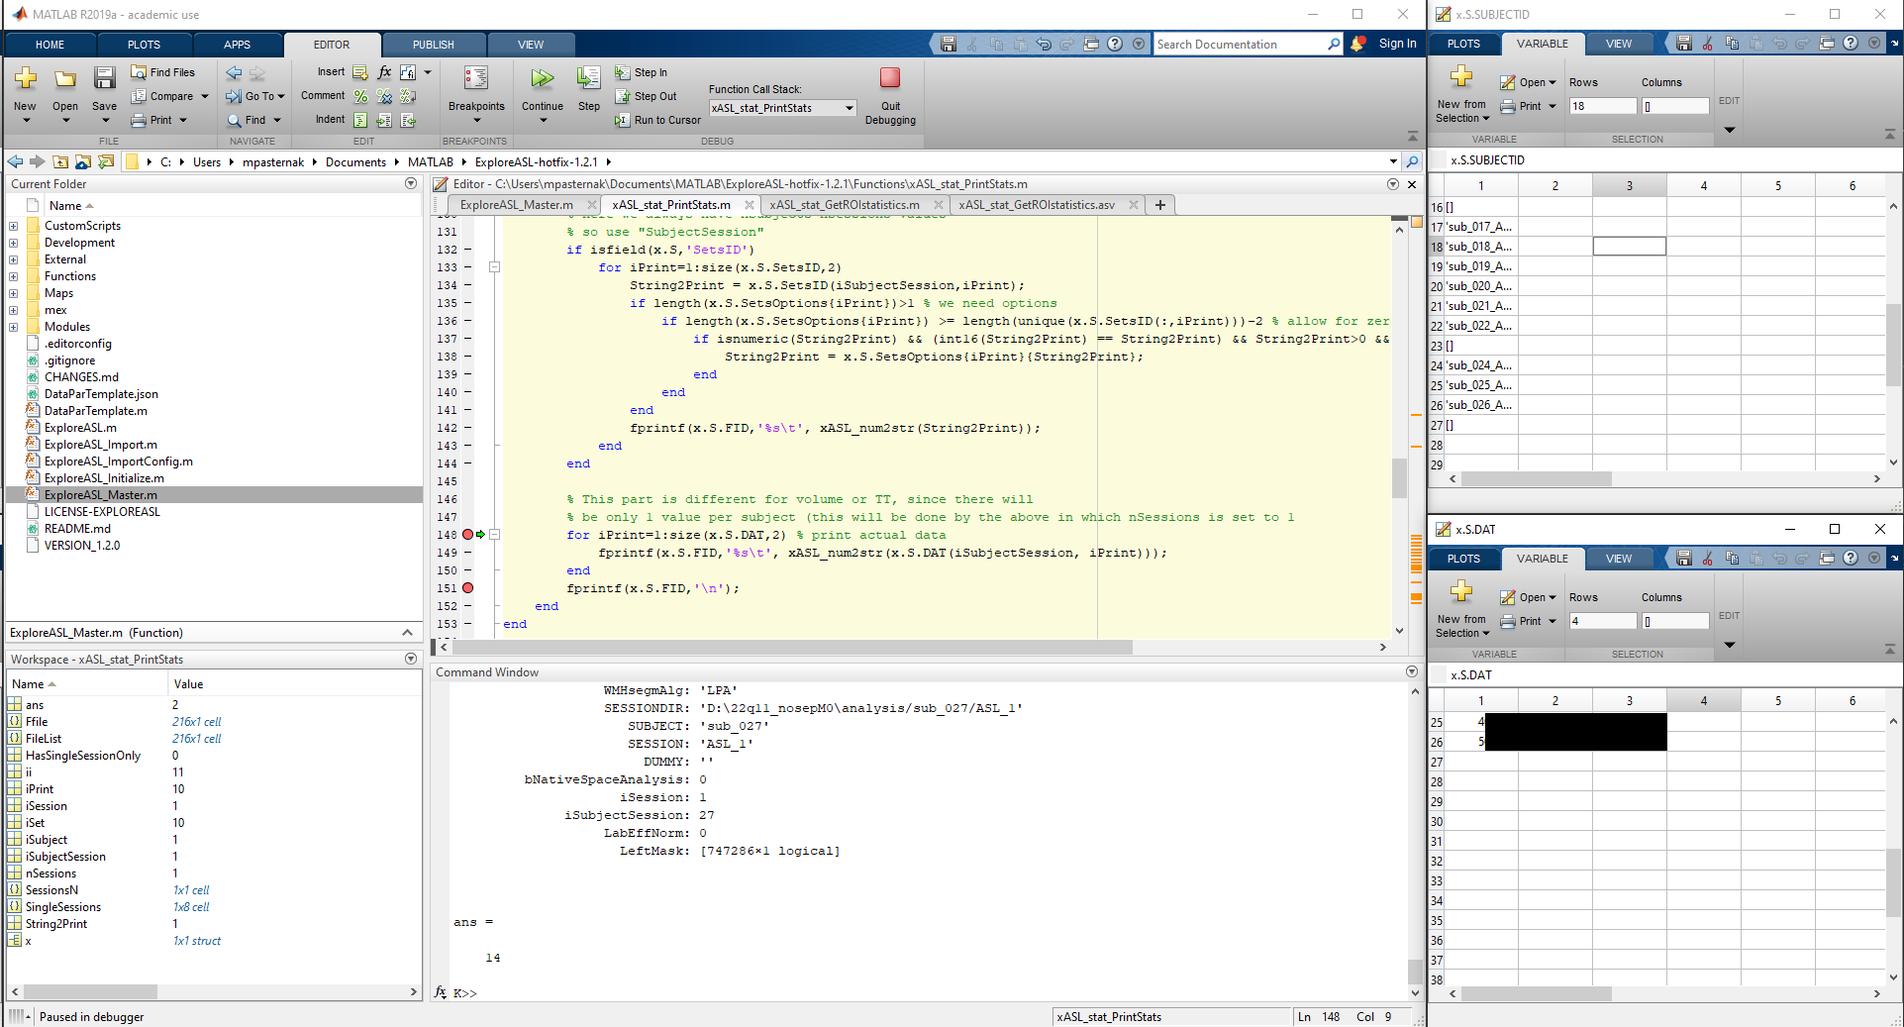Switch to the PUBLISH ribbon tab

pos(433,44)
